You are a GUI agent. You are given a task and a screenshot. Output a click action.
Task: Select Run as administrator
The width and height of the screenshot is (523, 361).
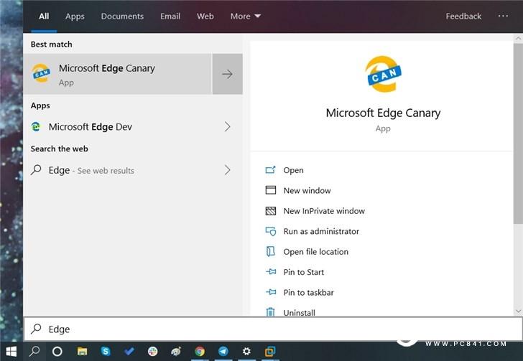tap(321, 231)
